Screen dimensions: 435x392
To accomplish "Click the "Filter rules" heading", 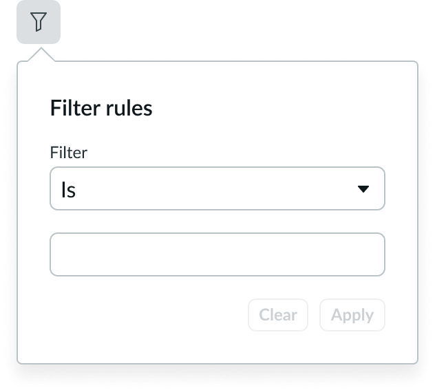I will 101,108.
